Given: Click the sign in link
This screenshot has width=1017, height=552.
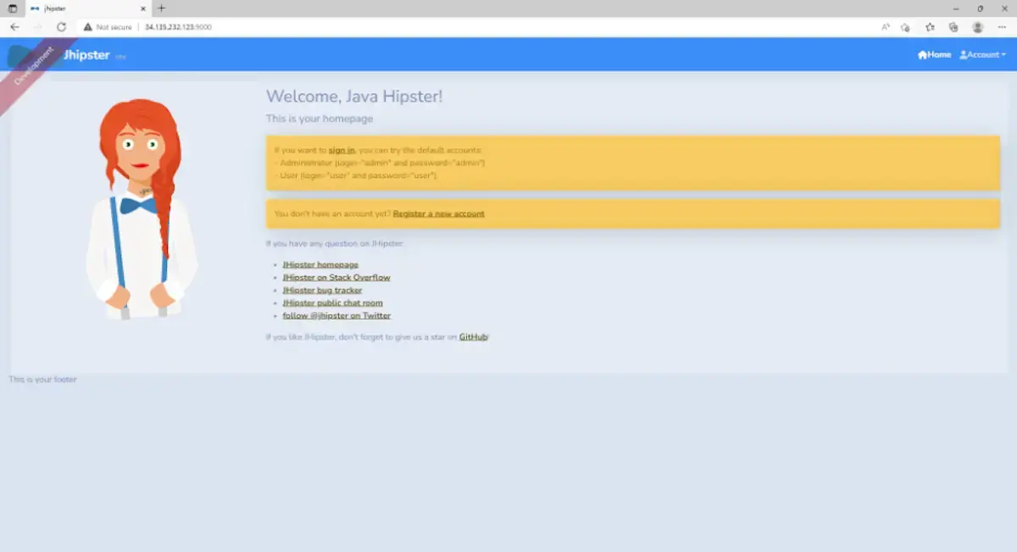Looking at the screenshot, I should pos(342,150).
